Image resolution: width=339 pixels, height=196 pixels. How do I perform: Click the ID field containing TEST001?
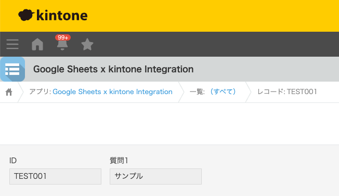pos(55,176)
